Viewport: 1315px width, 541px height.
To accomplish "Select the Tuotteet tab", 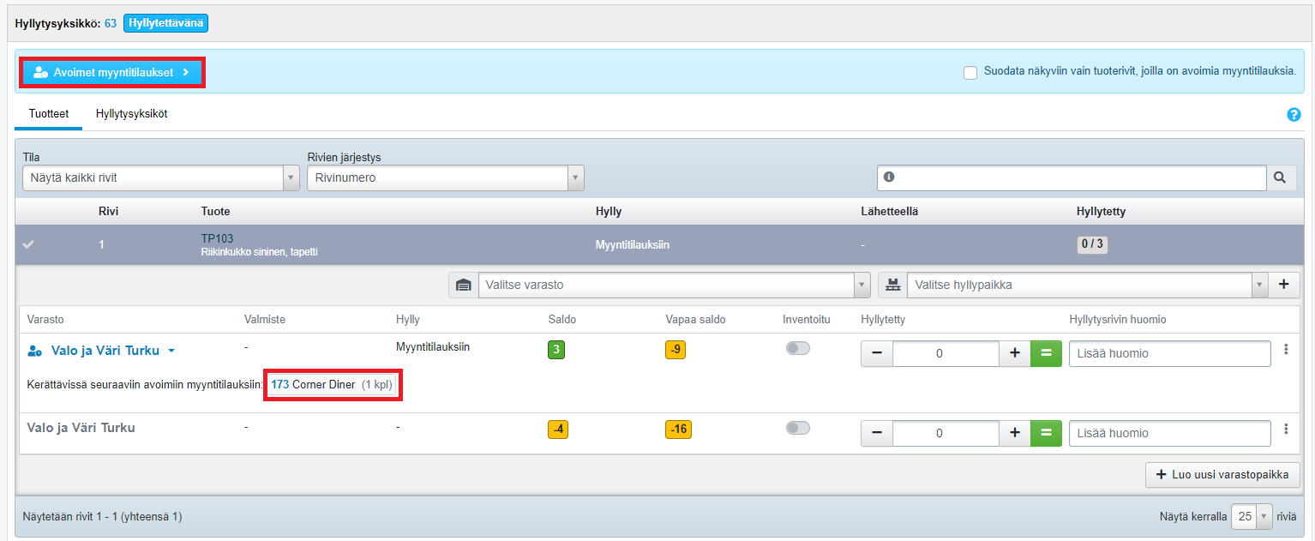I will point(49,113).
